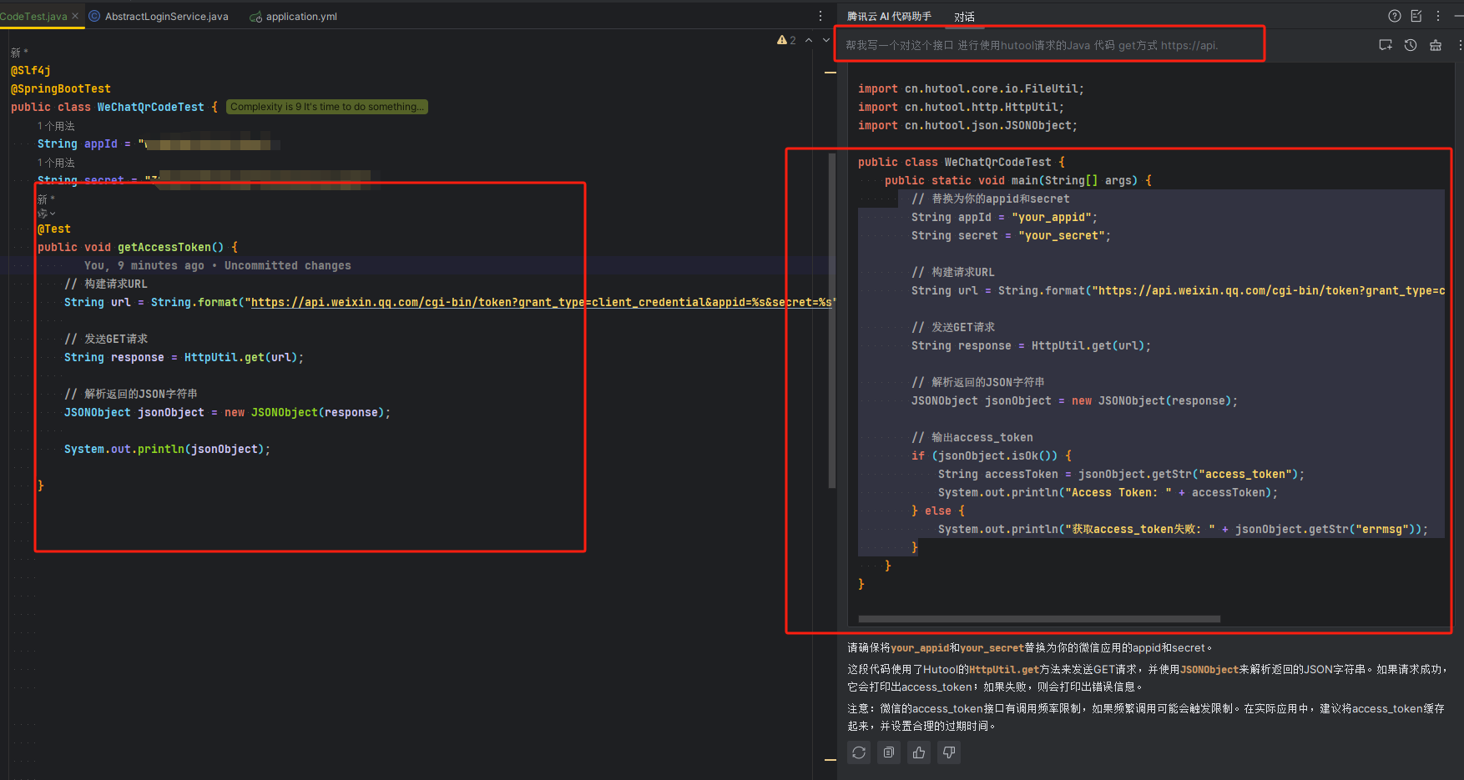
Task: Give the answer a thumbs up
Action: point(919,752)
